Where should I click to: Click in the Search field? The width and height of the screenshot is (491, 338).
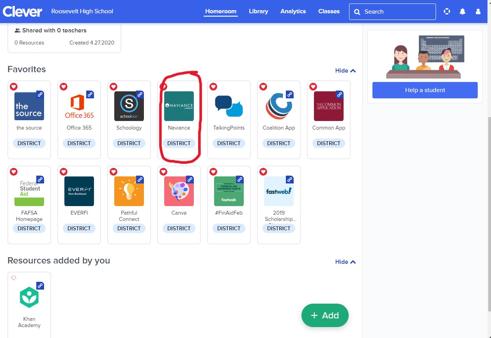[392, 12]
